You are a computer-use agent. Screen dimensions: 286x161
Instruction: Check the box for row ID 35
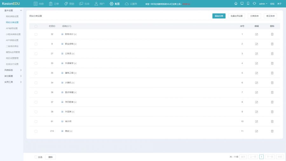[36, 73]
